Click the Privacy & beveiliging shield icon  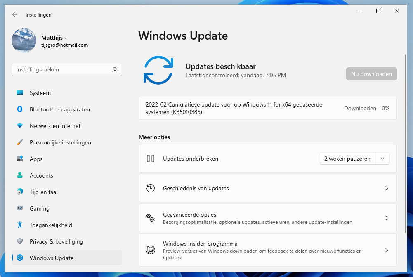pyautogui.click(x=20, y=241)
